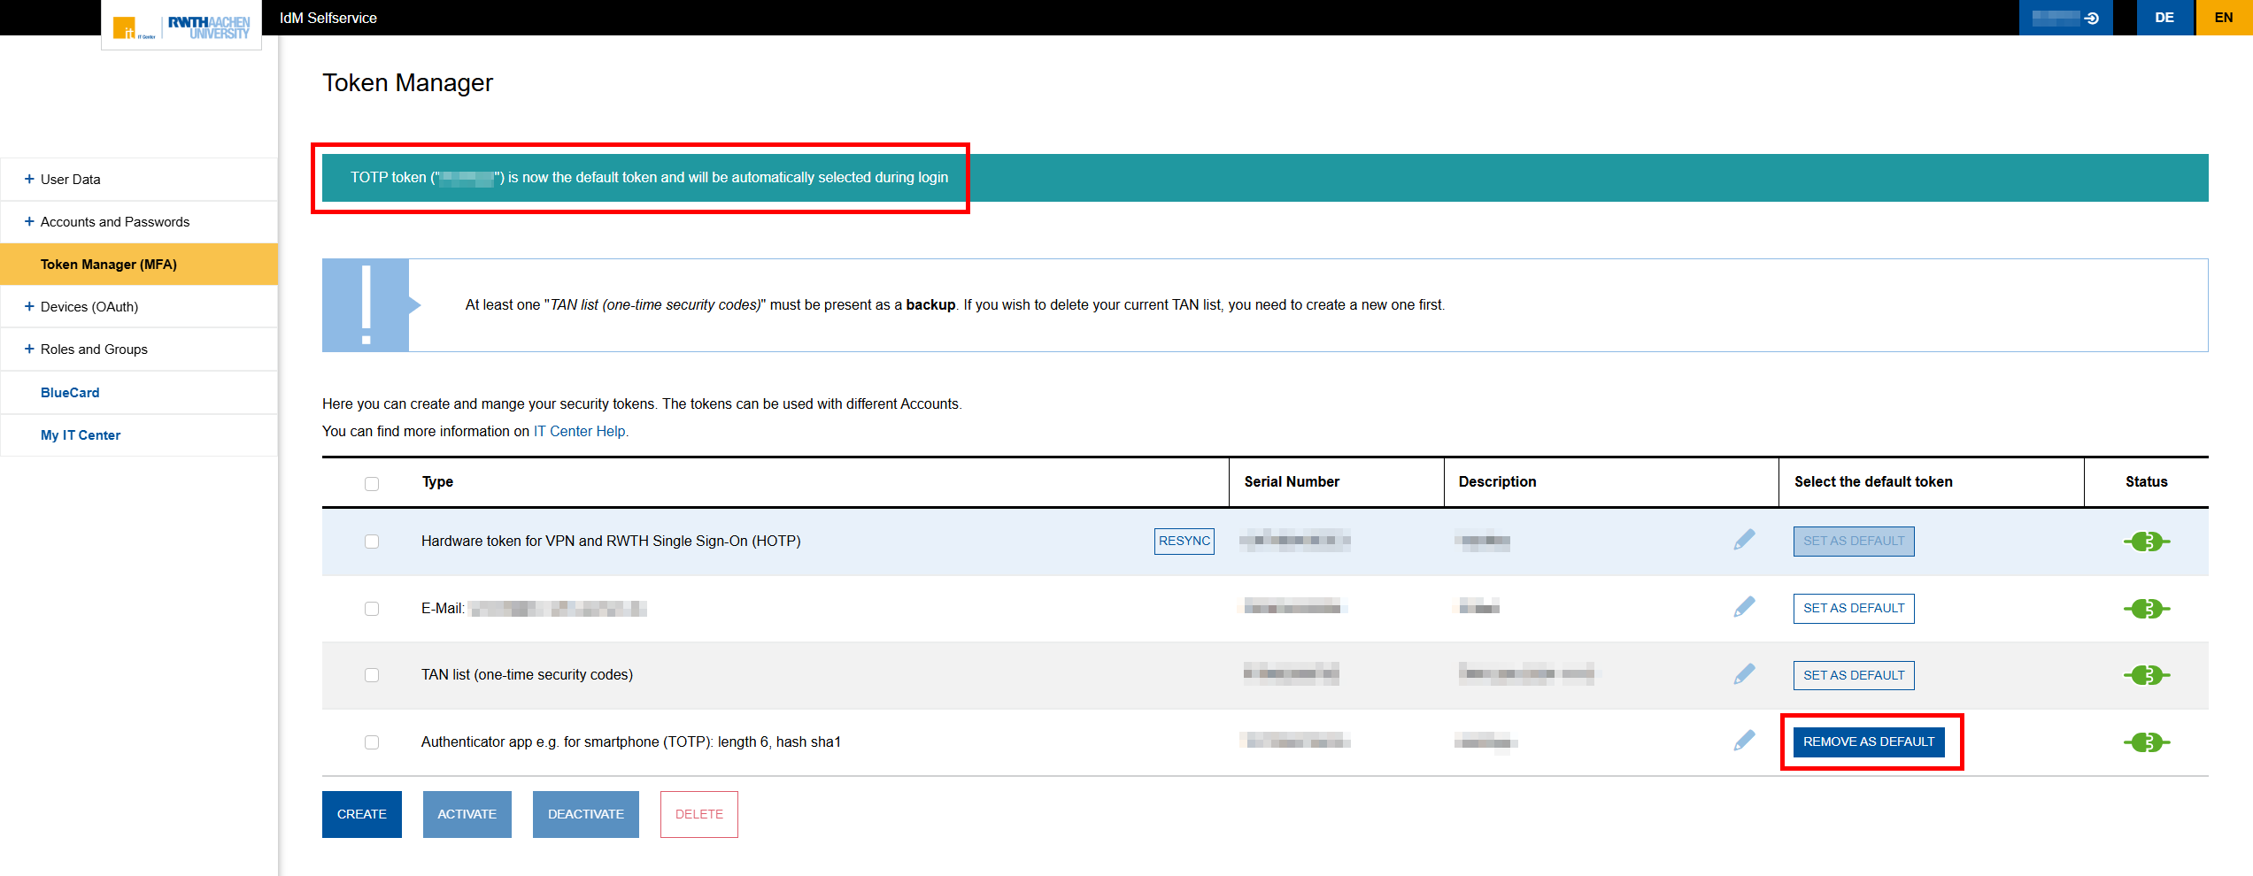
Task: Expand the Roles and Groups section
Action: tap(94, 350)
